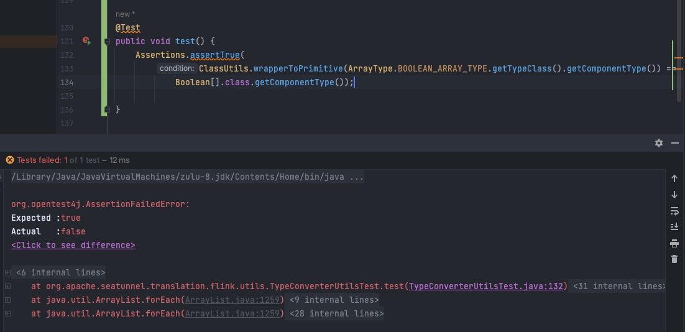The image size is (685, 332).
Task: Open the run panel settings gear
Action: [x=659, y=143]
